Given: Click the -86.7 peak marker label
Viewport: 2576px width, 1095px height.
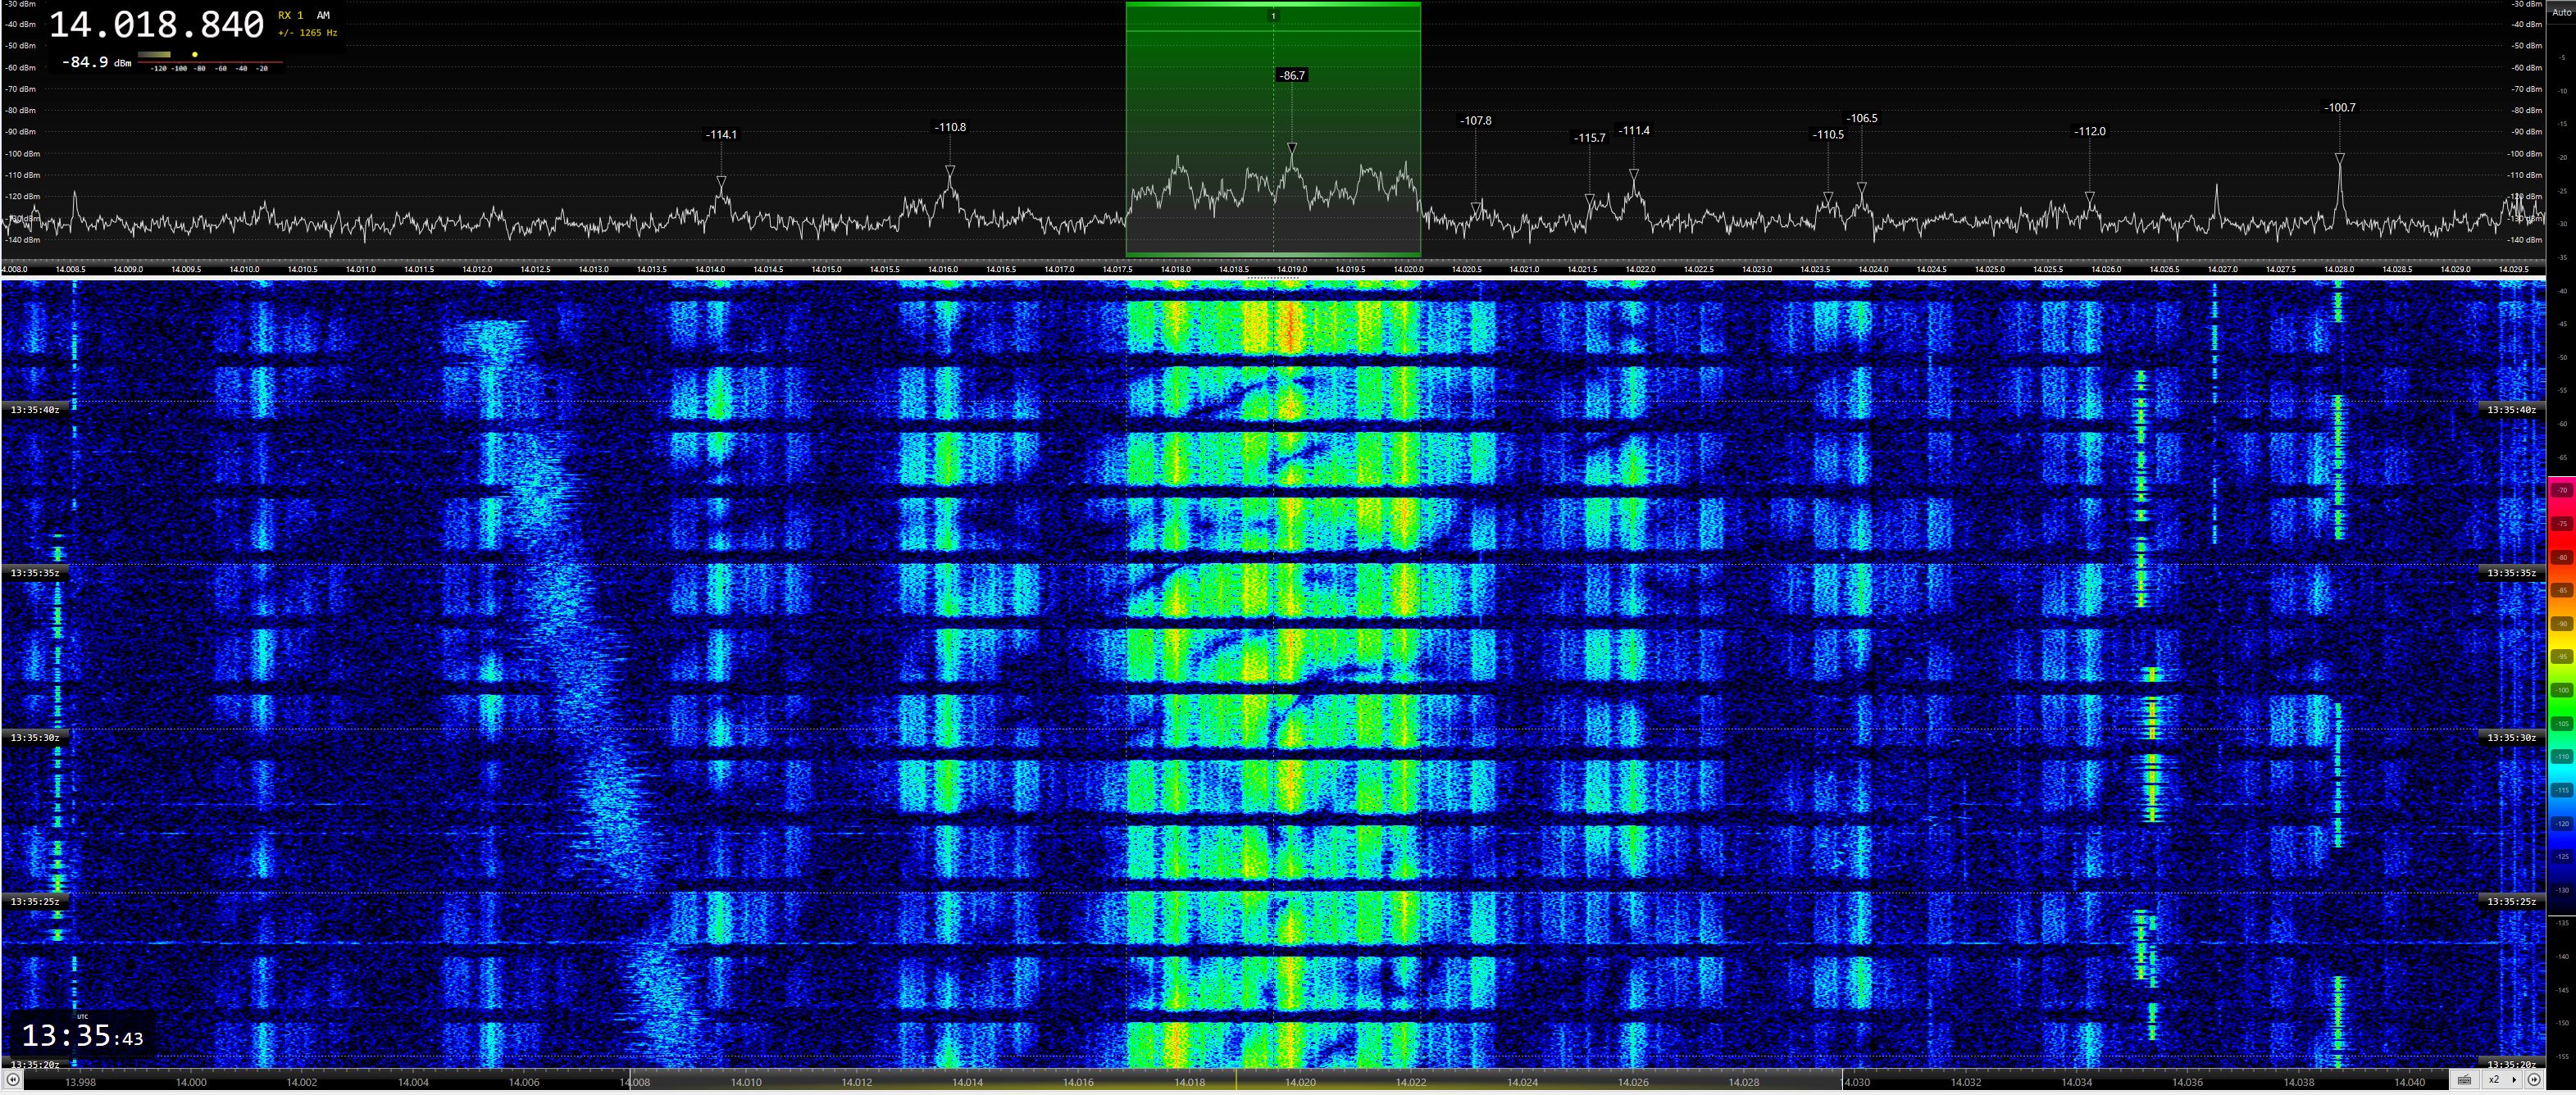Looking at the screenshot, I should 1292,75.
